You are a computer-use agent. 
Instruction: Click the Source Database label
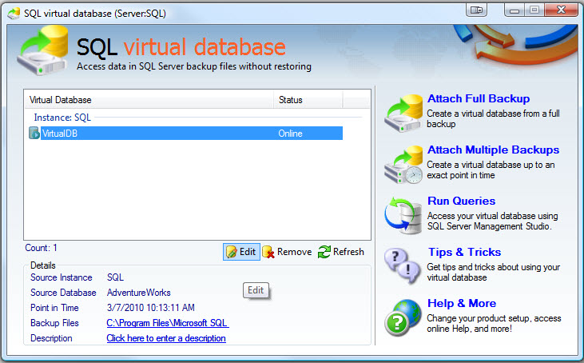[63, 293]
